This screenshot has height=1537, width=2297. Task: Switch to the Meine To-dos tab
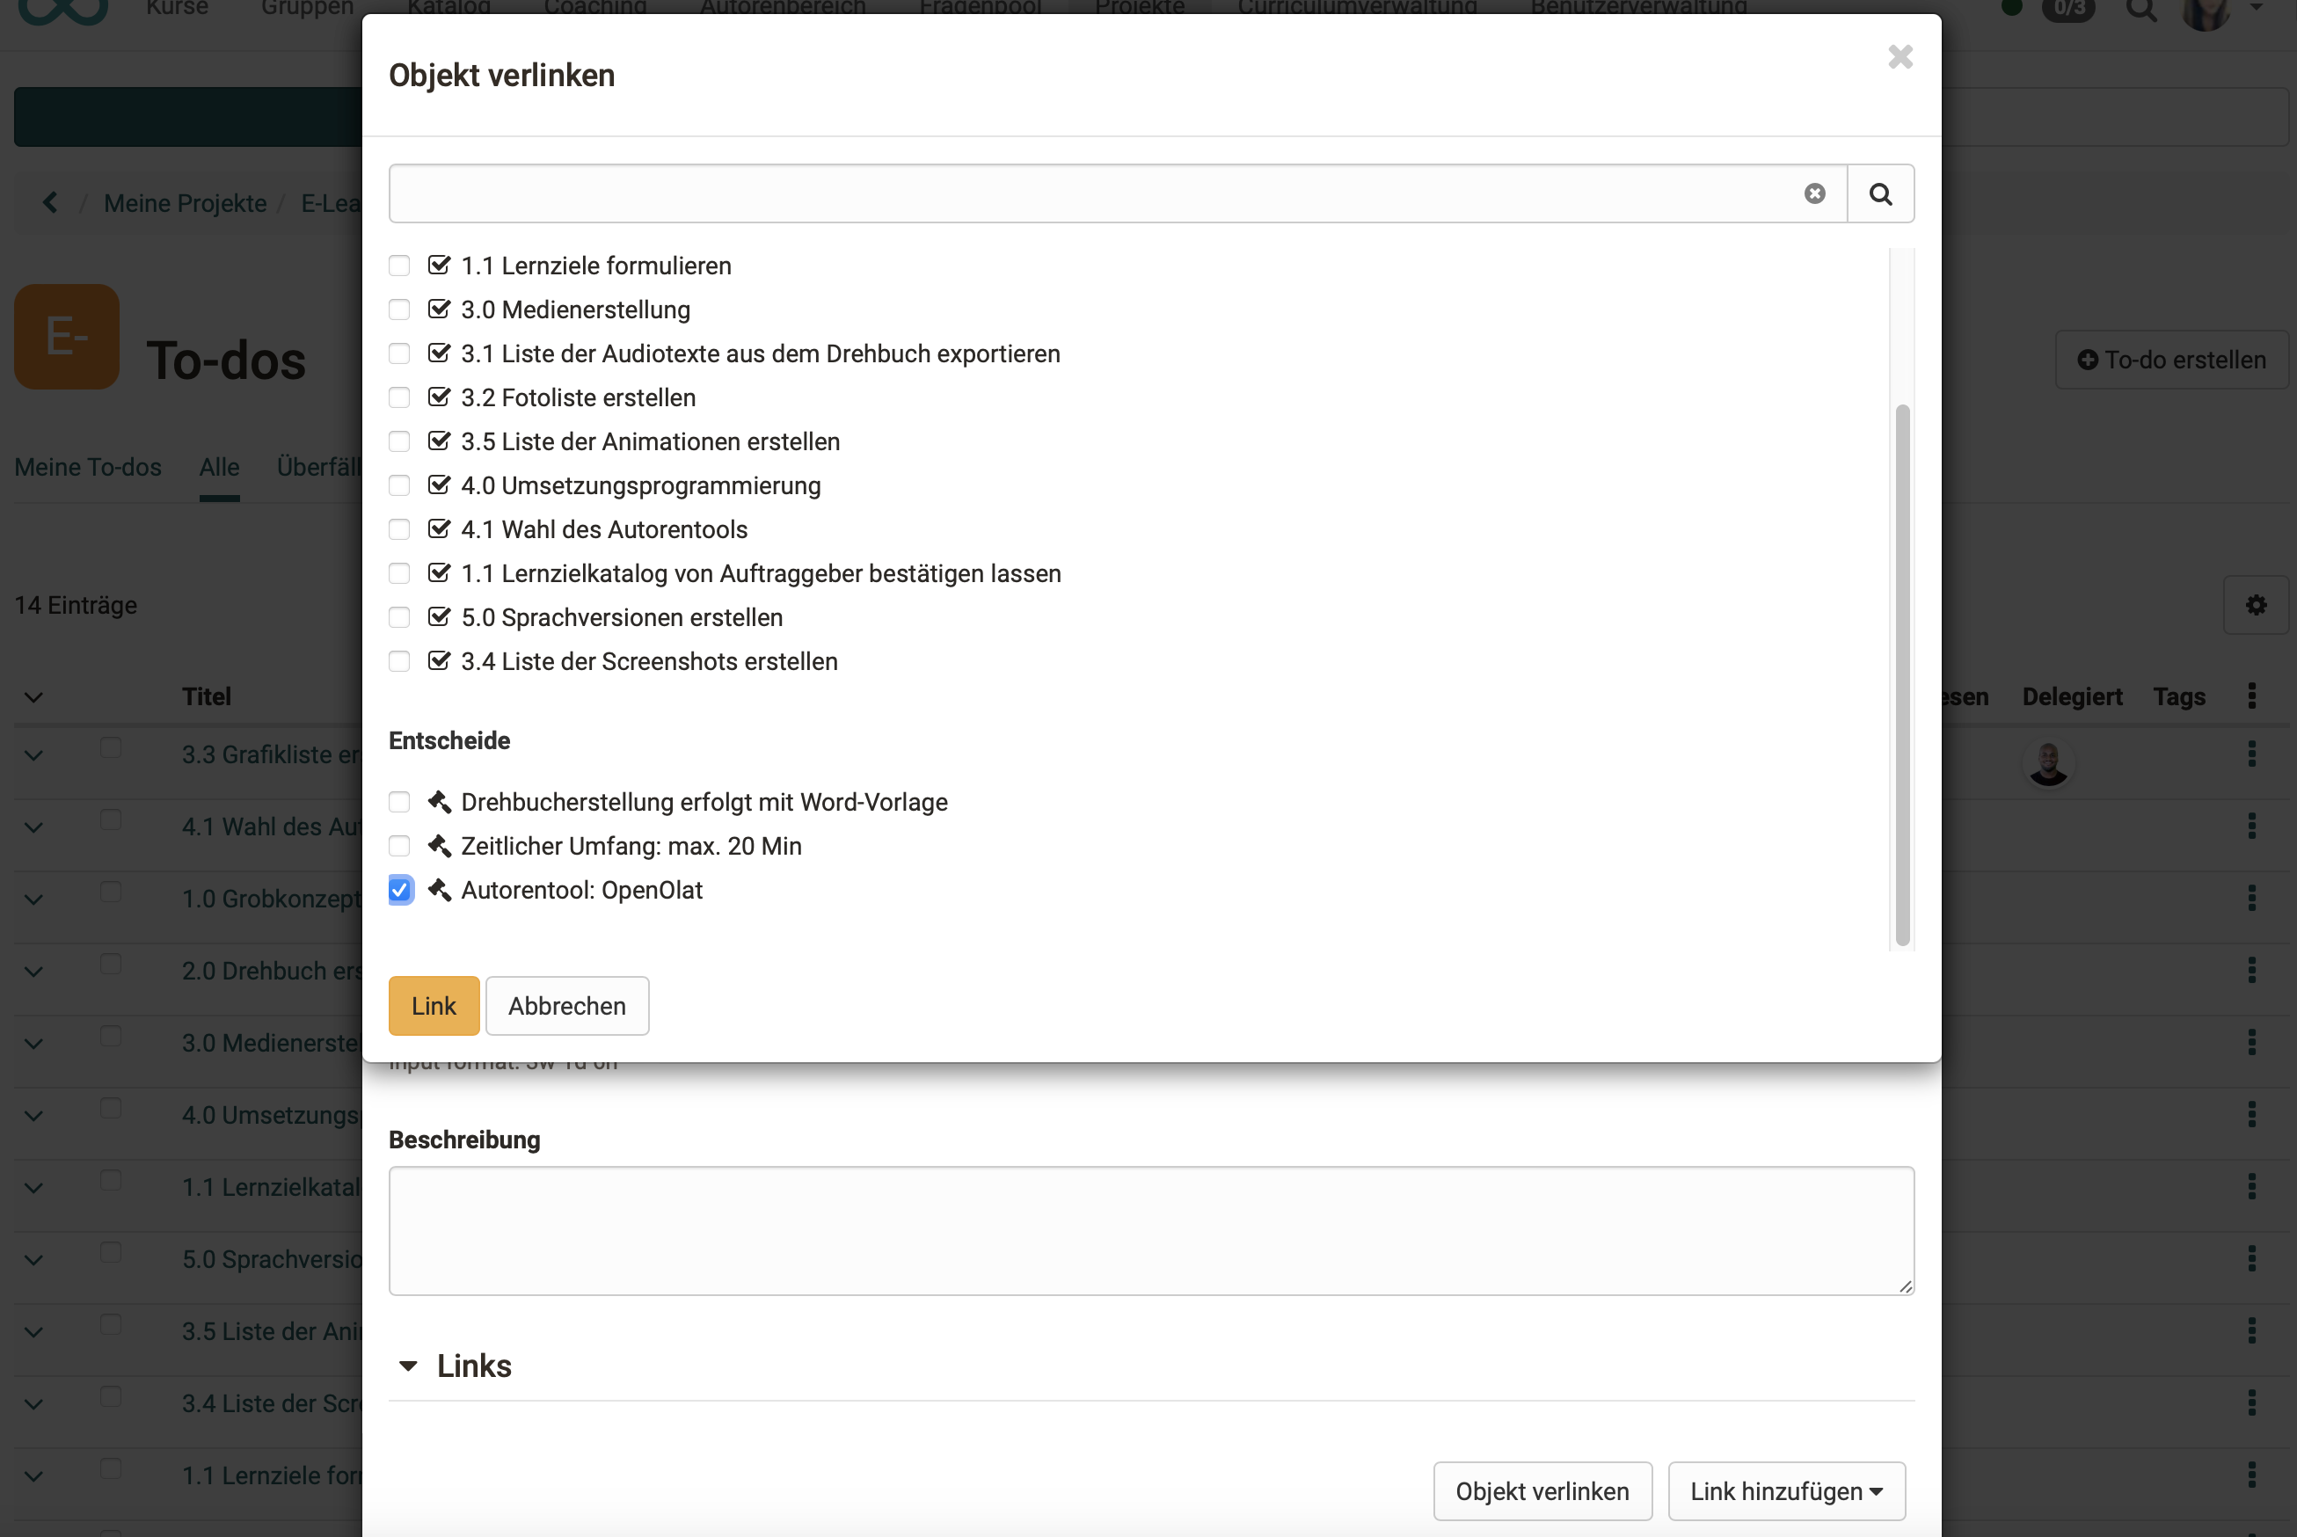click(87, 468)
